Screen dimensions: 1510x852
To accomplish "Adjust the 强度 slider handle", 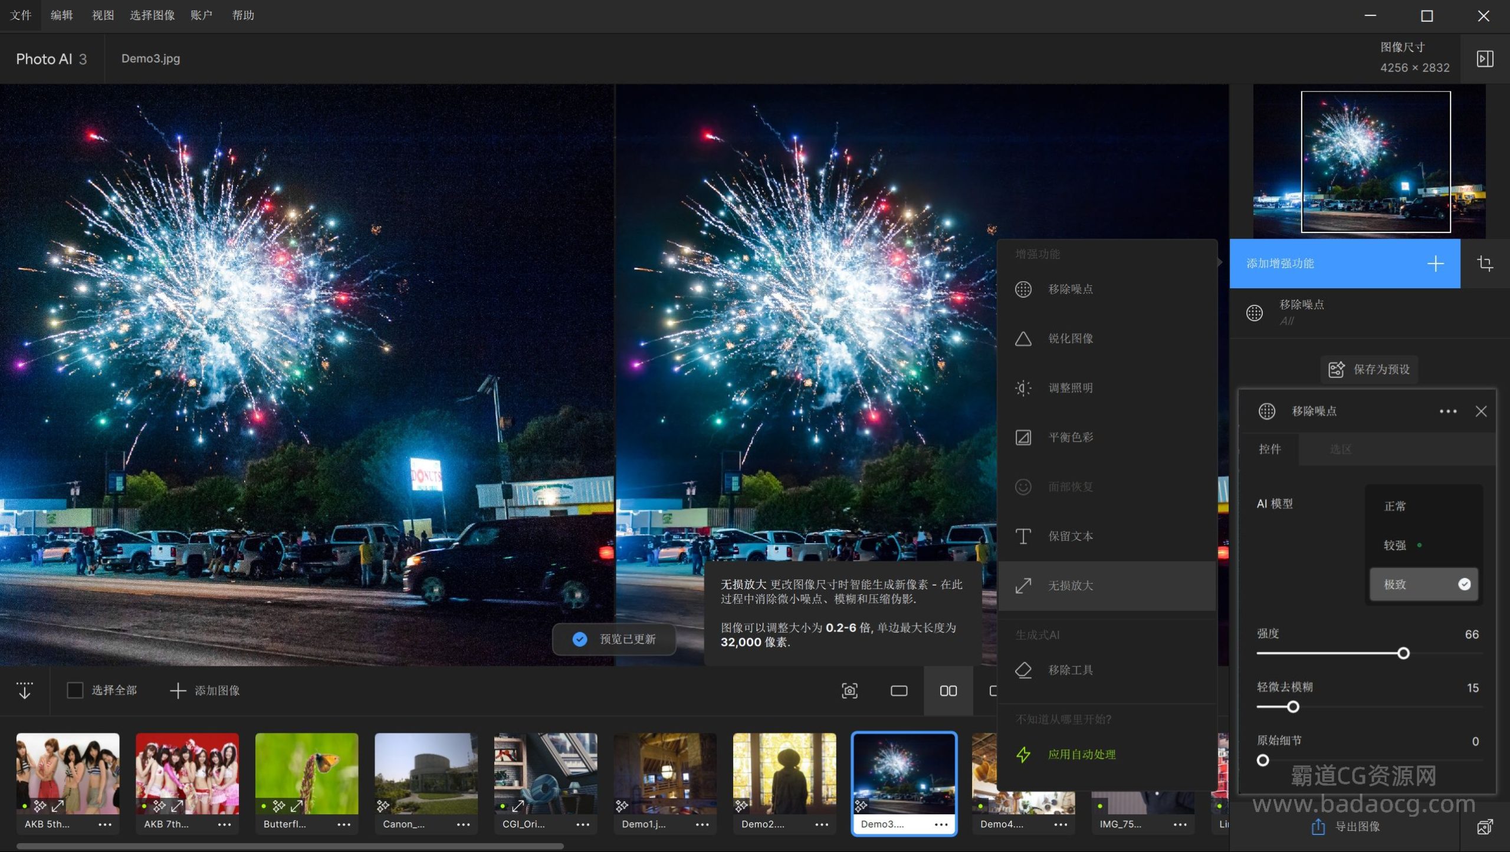I will pyautogui.click(x=1404, y=653).
